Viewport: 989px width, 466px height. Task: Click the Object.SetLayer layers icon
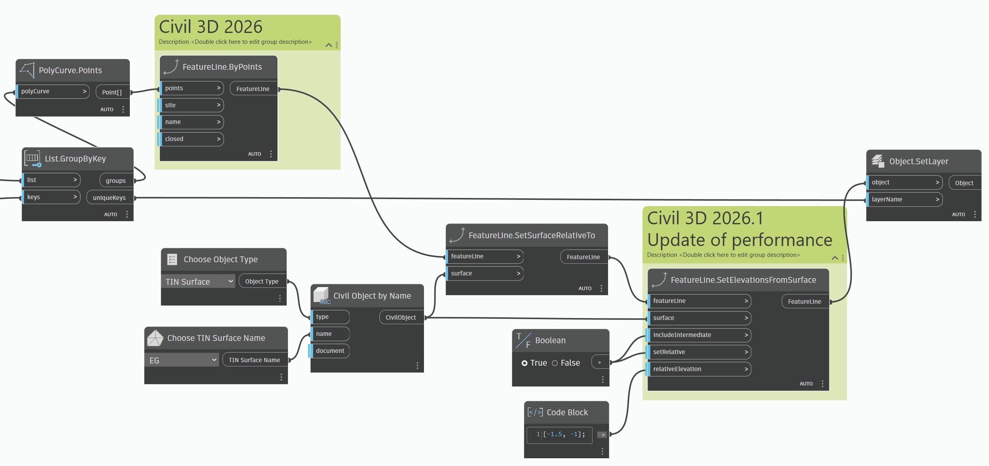(878, 161)
